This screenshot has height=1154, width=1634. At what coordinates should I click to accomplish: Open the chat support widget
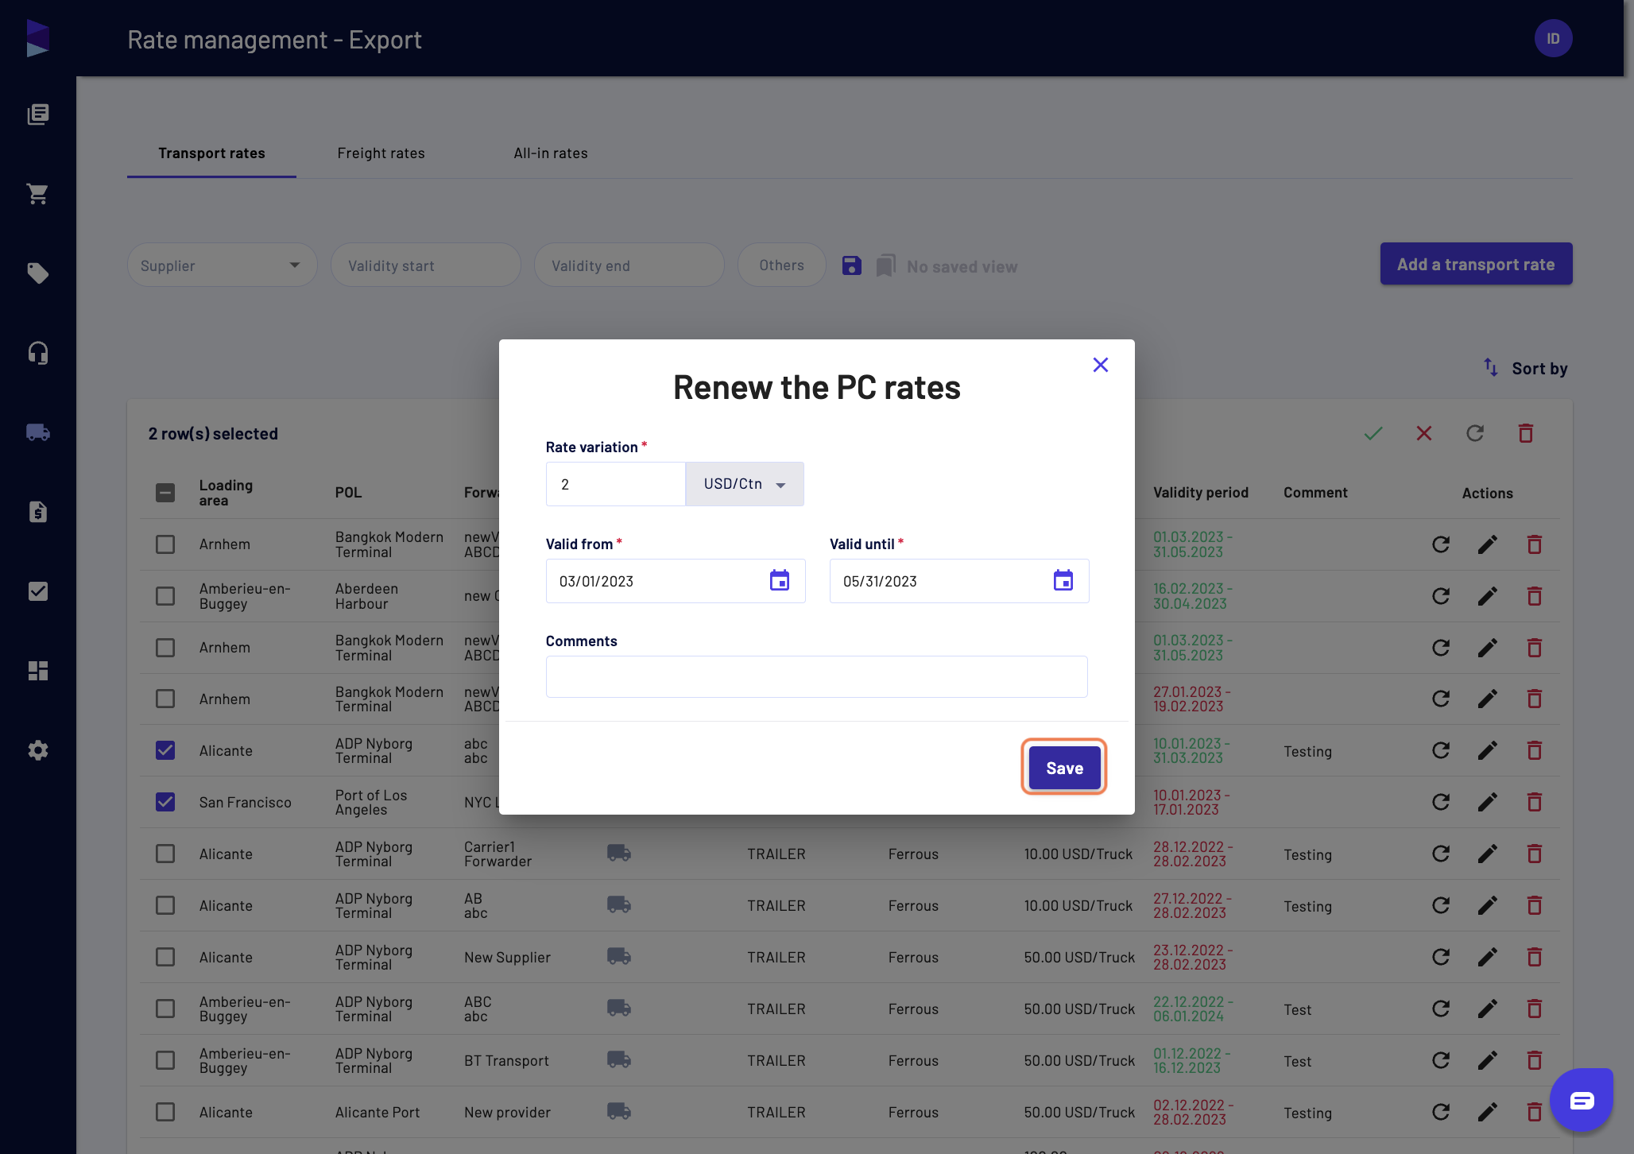pos(1581,1100)
